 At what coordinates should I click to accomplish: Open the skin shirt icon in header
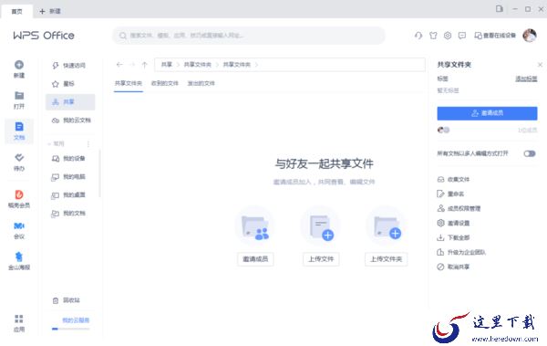pyautogui.click(x=433, y=36)
